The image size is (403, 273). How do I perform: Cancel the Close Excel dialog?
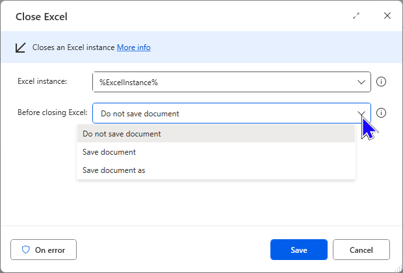[361, 250]
